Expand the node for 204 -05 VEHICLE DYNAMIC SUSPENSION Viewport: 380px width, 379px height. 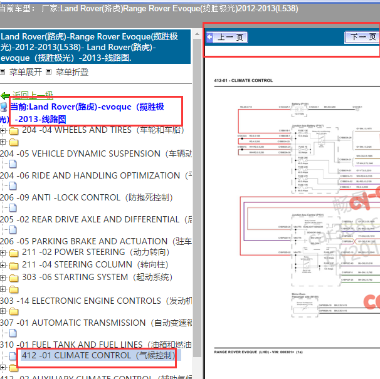point(3,142)
